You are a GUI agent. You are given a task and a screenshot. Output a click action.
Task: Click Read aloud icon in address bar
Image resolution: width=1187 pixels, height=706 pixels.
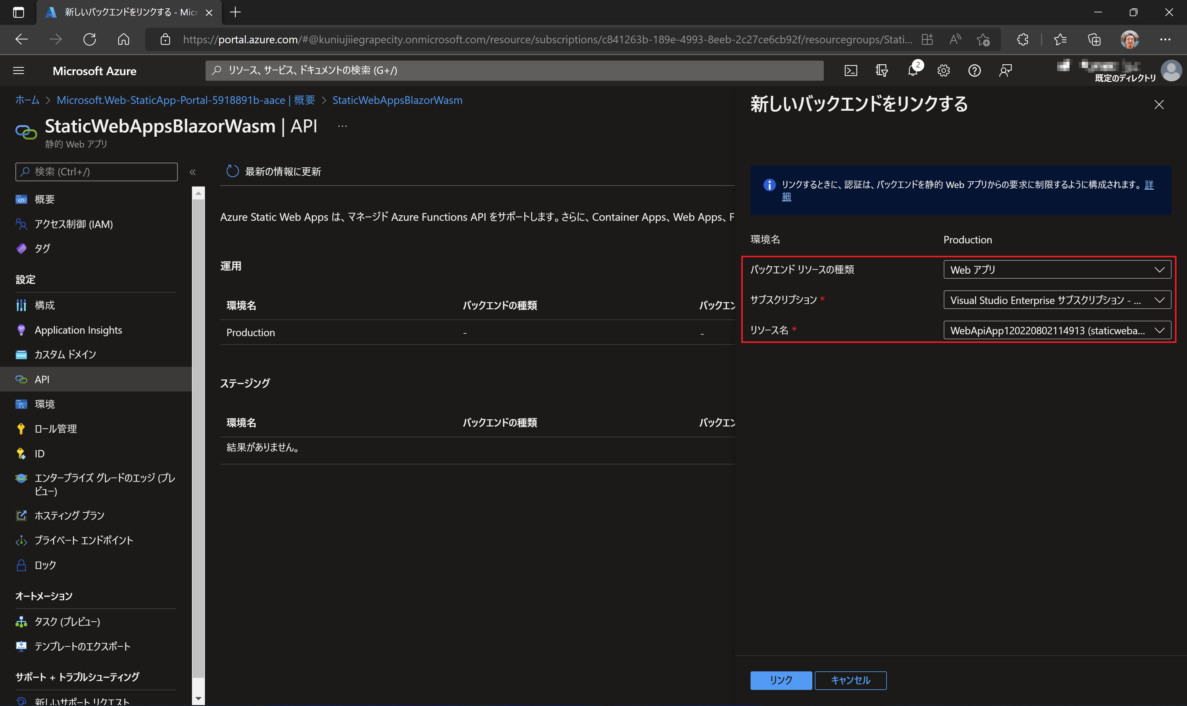pyautogui.click(x=955, y=40)
